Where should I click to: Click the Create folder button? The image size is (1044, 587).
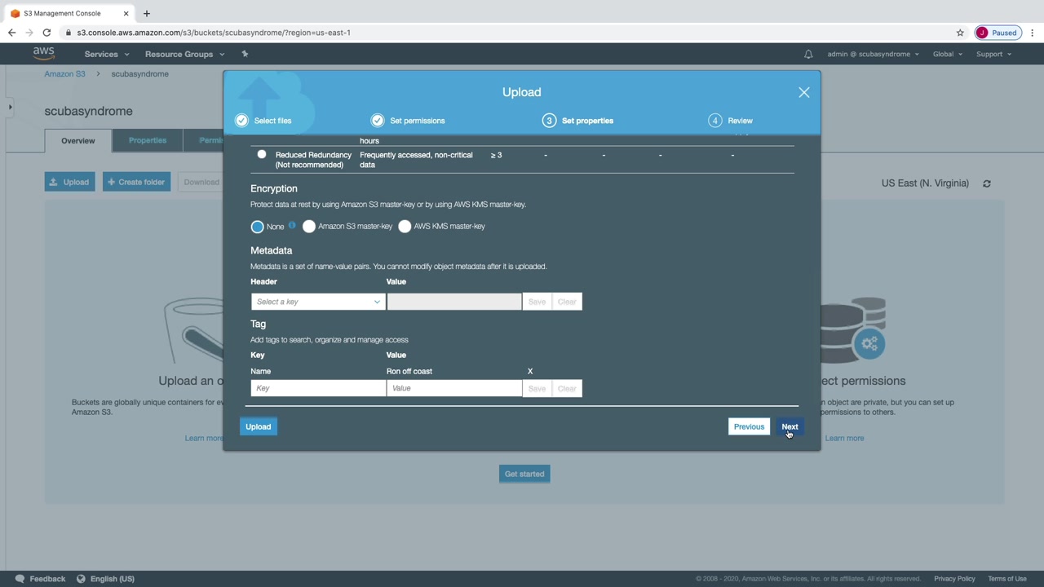tap(136, 182)
